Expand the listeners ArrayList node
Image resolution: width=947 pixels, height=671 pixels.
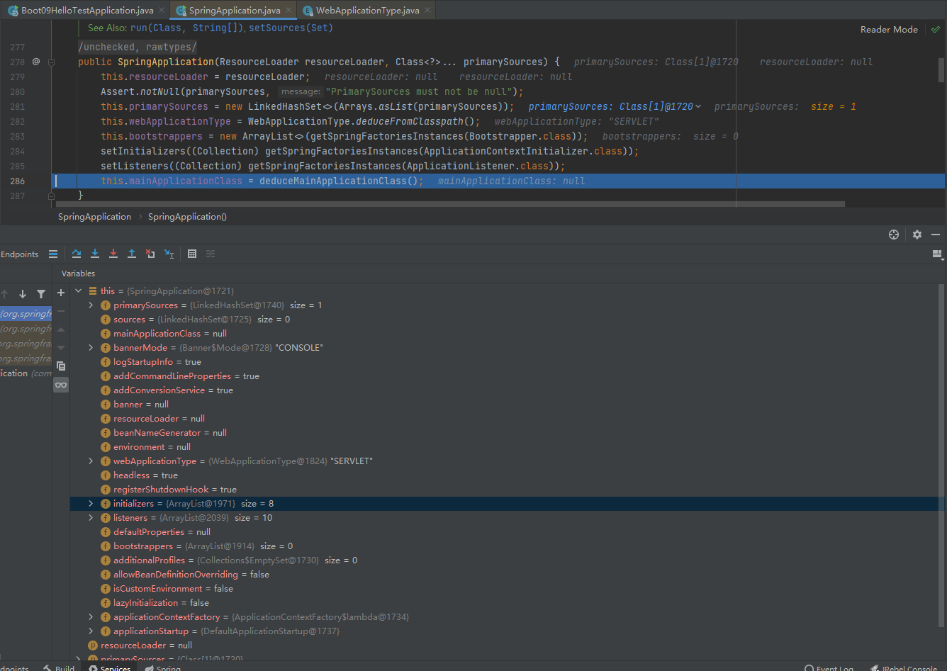pyautogui.click(x=91, y=518)
